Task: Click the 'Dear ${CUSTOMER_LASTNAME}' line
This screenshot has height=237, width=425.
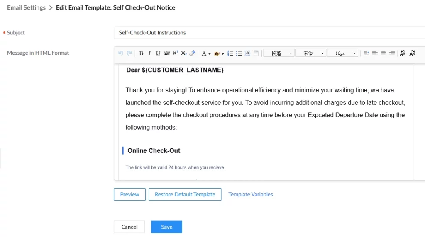Action: click(x=175, y=70)
